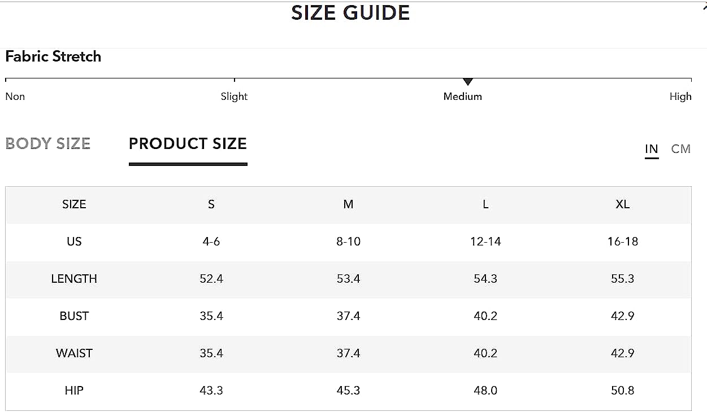707x412 pixels.
Task: Click the Medium stretch label
Action: (463, 97)
